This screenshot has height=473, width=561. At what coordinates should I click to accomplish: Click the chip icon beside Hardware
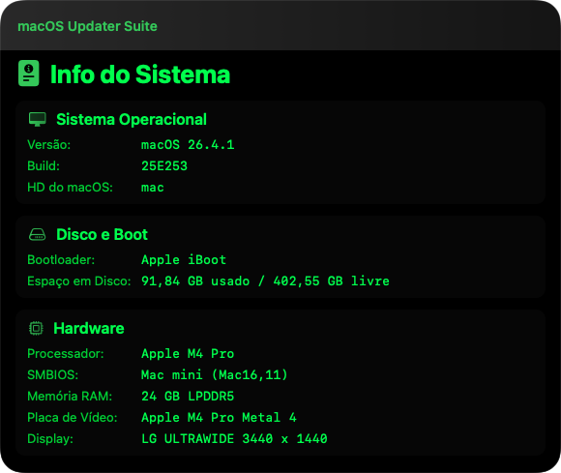[x=36, y=328]
